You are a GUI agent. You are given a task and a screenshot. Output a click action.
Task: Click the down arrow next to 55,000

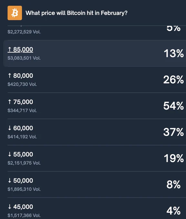9,154
